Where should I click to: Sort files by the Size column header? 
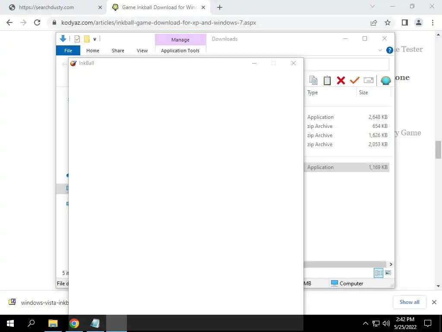click(x=373, y=93)
